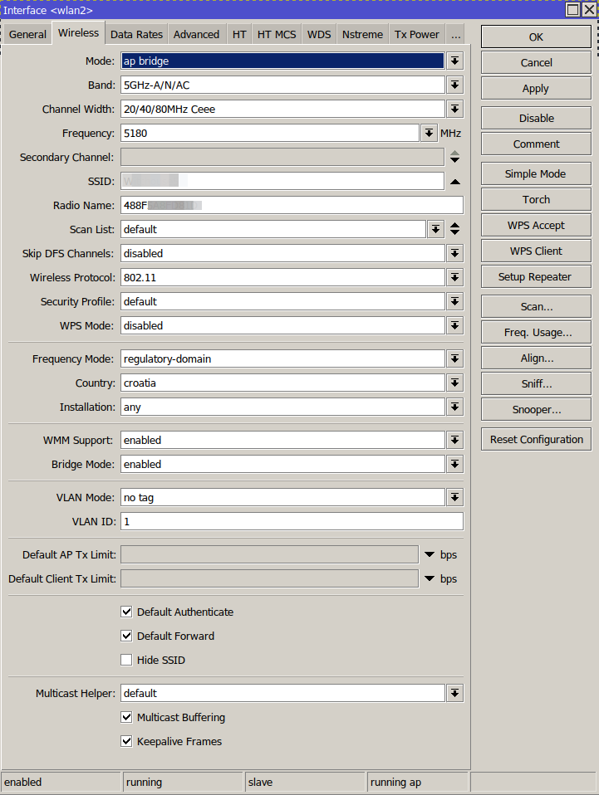Click the Disable button
The width and height of the screenshot is (599, 795).
536,118
